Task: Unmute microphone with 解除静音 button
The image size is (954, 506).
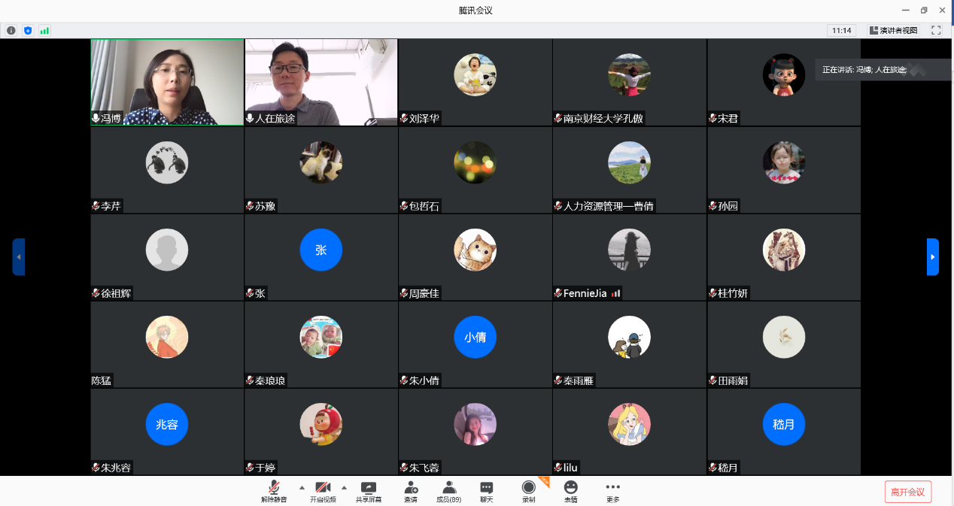Action: click(274, 490)
